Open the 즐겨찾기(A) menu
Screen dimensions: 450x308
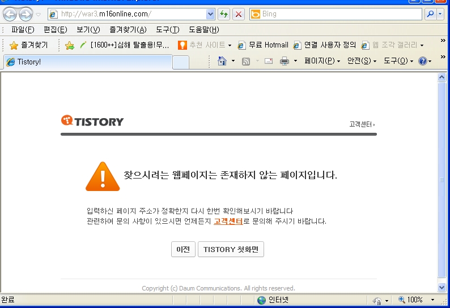point(128,29)
